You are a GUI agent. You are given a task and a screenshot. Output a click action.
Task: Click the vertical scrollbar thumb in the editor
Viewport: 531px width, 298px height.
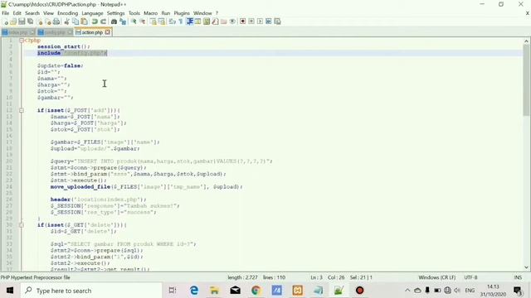(x=526, y=80)
